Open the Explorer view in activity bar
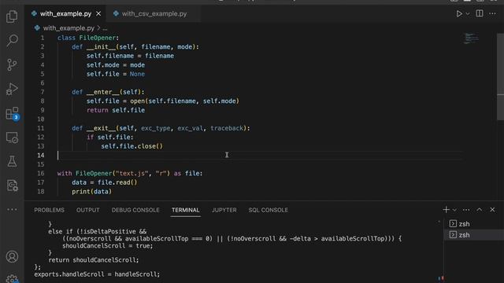Screen dimensions: 504x283 click(x=12, y=16)
